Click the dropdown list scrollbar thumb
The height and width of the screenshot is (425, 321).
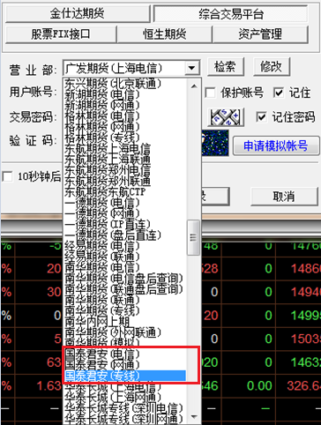(193, 237)
